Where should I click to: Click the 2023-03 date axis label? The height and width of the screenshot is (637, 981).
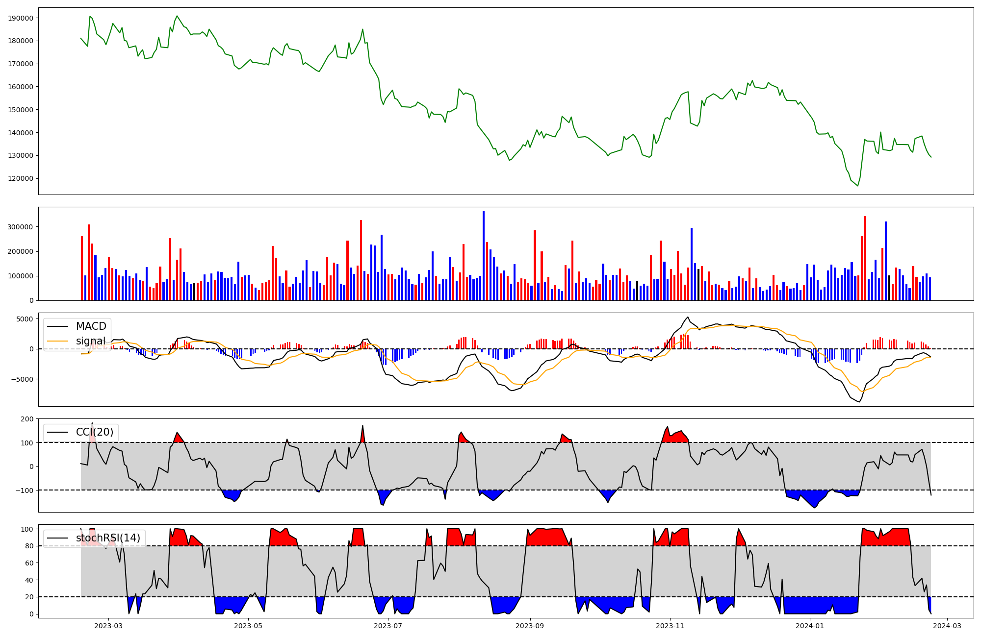(108, 626)
